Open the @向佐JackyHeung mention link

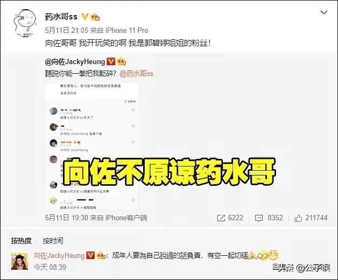[x=75, y=62]
